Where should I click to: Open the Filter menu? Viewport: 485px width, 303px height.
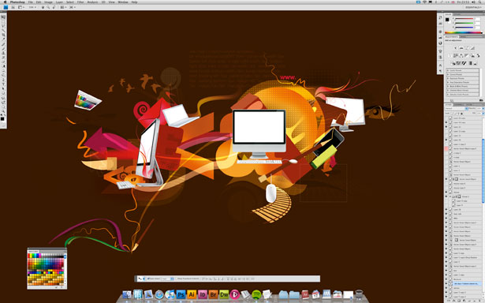point(80,2)
